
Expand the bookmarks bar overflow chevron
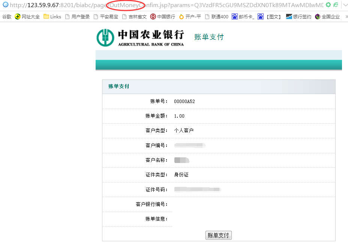pyautogui.click(x=346, y=16)
